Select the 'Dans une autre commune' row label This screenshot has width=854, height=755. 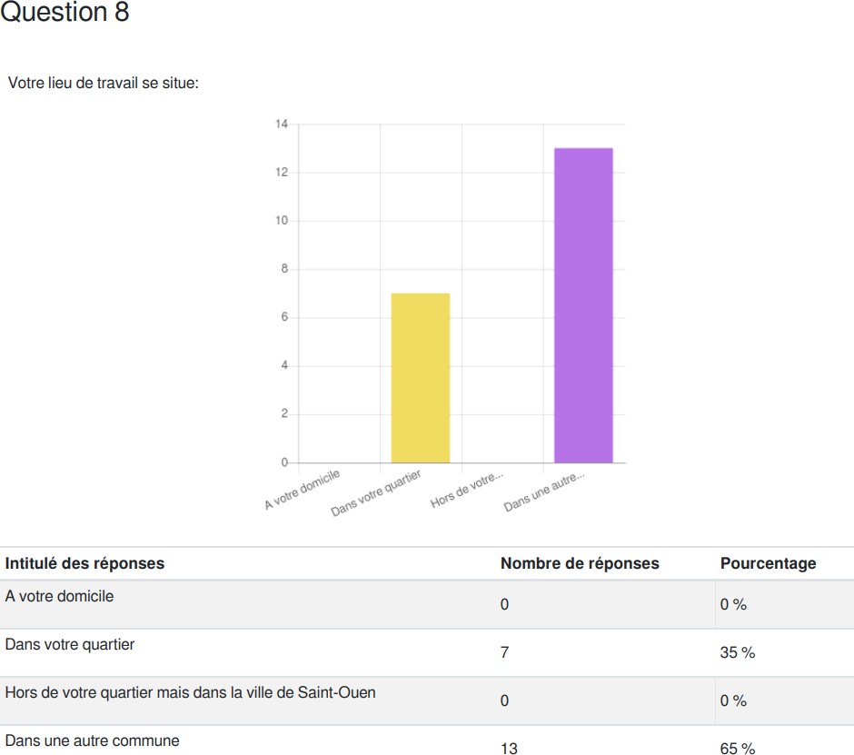pos(92,740)
